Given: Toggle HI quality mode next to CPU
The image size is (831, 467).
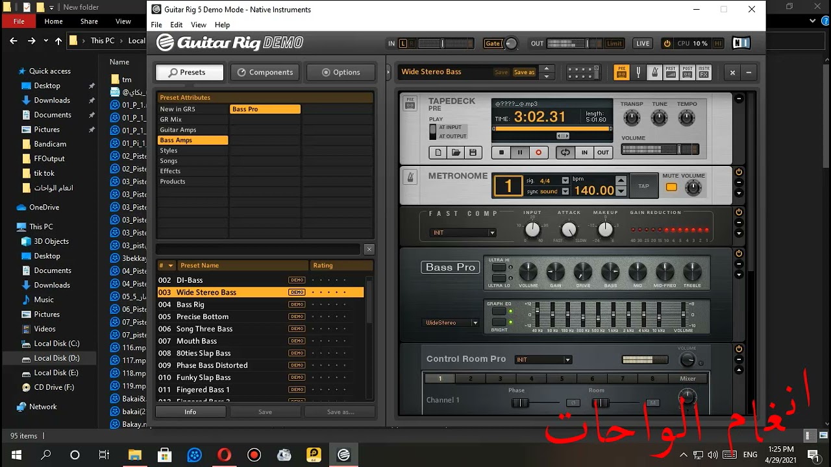Looking at the screenshot, I should [x=718, y=43].
